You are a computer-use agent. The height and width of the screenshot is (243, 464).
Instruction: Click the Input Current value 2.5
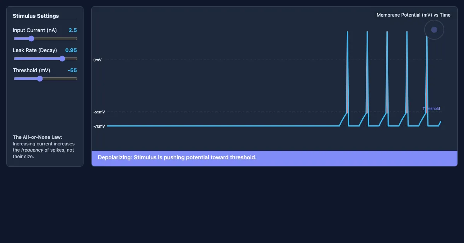point(73,30)
